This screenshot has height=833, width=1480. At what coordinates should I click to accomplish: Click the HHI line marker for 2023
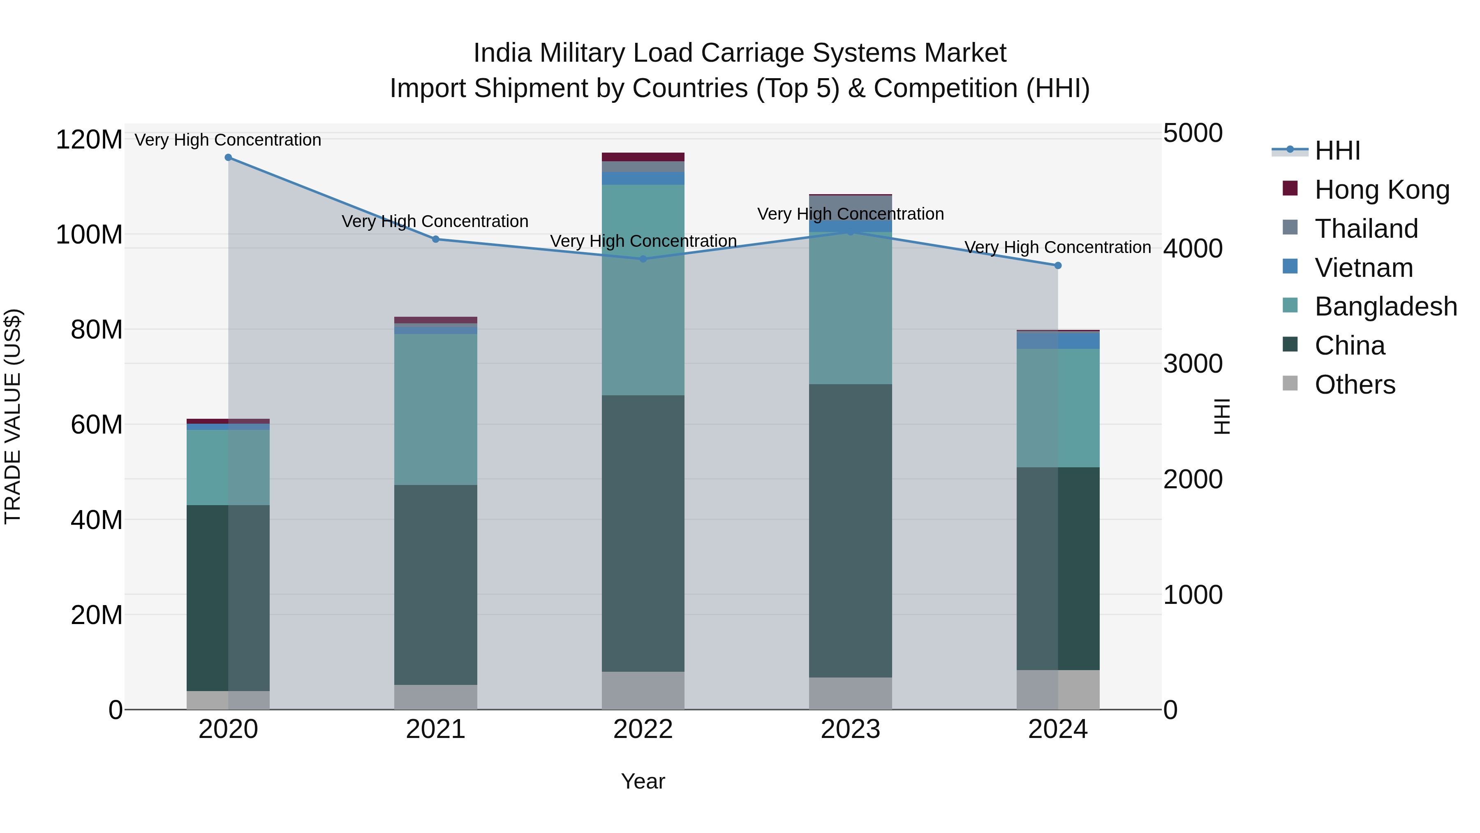point(851,232)
